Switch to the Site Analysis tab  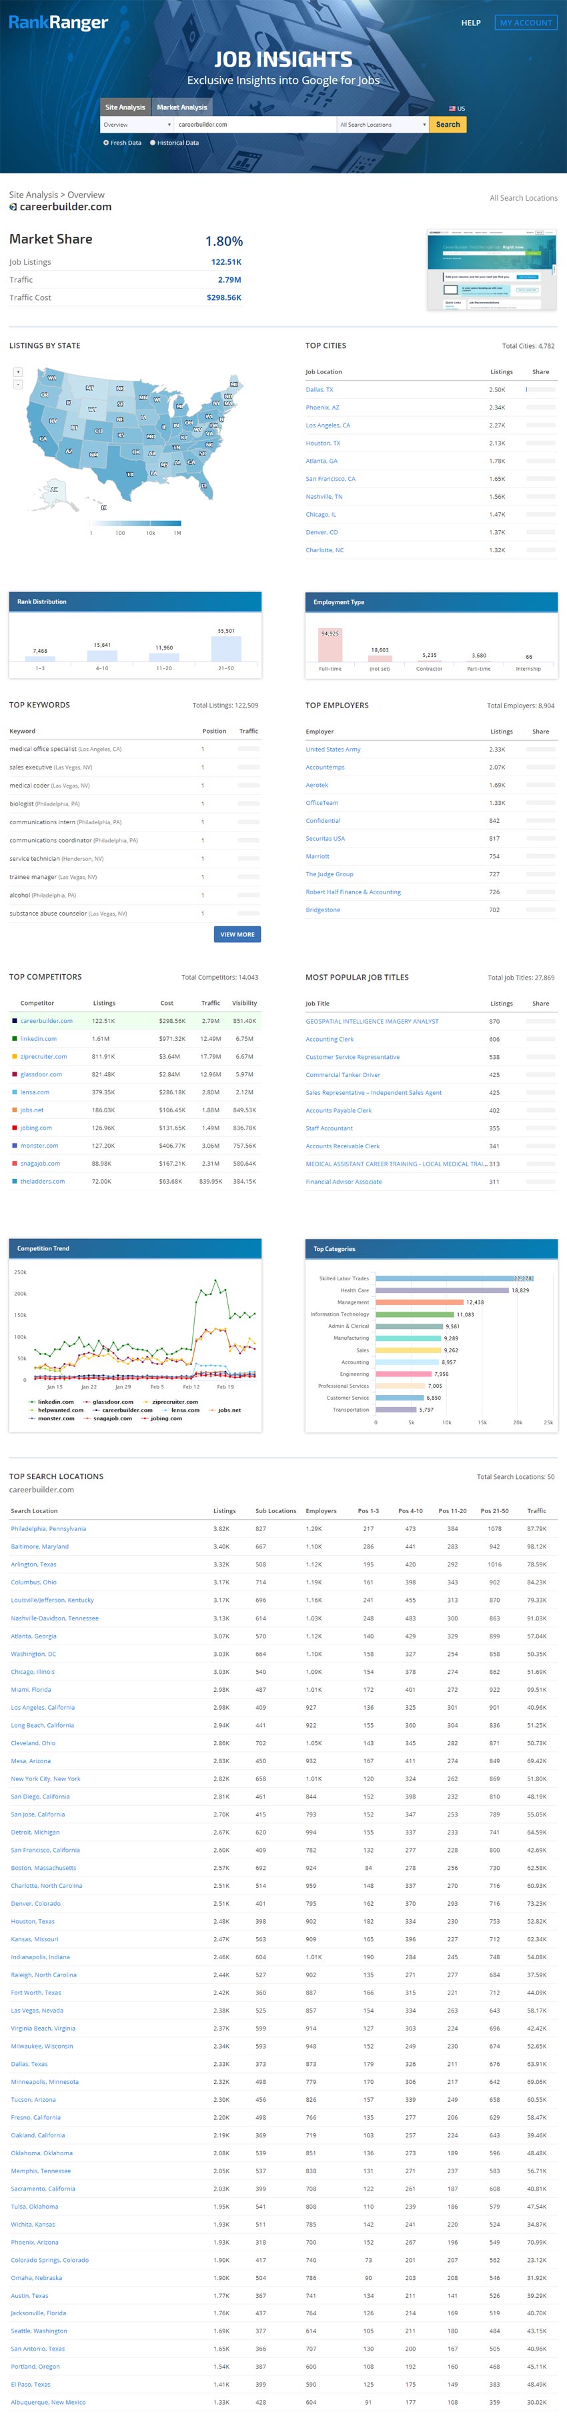(125, 107)
